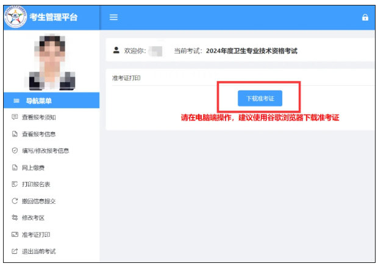Screen dimensions: 378x269
Task: Click the undo icon beside 撤回信息提交
Action: [15, 201]
